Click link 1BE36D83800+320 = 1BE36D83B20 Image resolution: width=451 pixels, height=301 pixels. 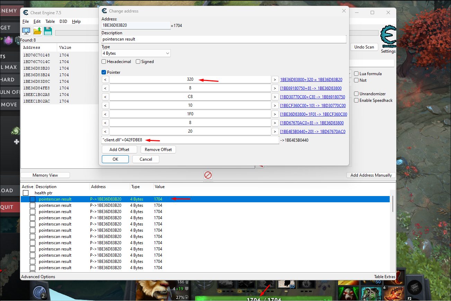(x=311, y=80)
